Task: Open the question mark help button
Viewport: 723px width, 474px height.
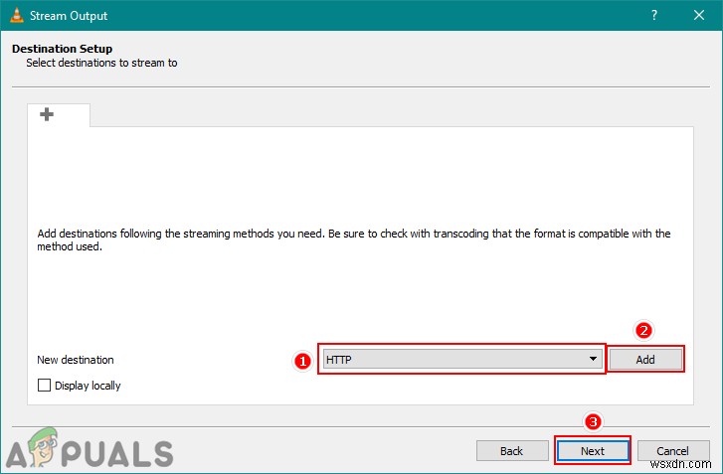Action: [654, 15]
